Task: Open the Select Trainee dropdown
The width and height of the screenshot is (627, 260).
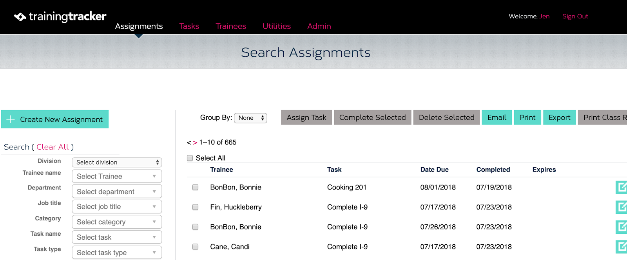Action: pos(117,176)
